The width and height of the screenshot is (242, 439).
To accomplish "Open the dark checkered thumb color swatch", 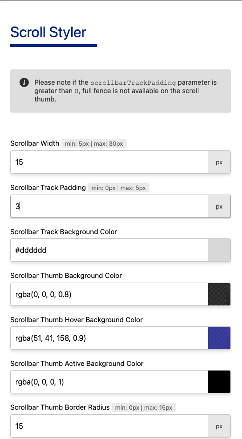I will click(219, 294).
